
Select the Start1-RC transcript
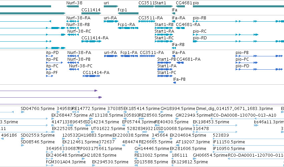click(164, 41)
